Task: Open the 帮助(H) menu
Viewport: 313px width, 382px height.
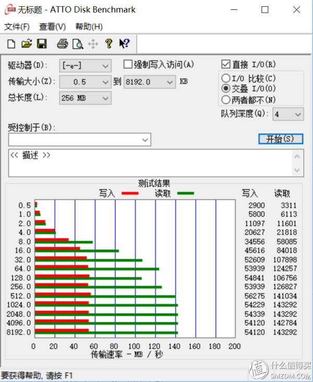Action: point(89,27)
